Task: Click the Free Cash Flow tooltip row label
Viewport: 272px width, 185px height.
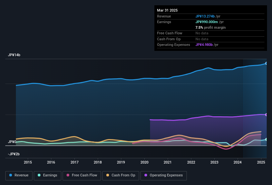Action: coord(170,33)
